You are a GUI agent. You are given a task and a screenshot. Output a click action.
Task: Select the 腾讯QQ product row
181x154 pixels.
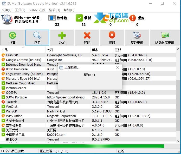[88, 139]
